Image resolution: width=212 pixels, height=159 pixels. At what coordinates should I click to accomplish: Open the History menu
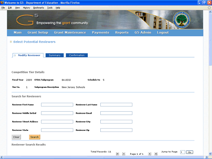tap(26, 8)
